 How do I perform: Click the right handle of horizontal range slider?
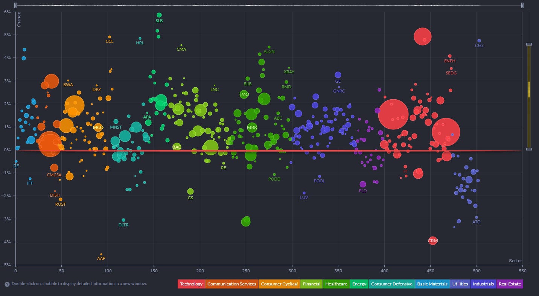(x=522, y=5)
